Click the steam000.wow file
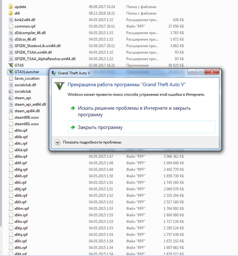Screen dimensions: 238x256 27,117
